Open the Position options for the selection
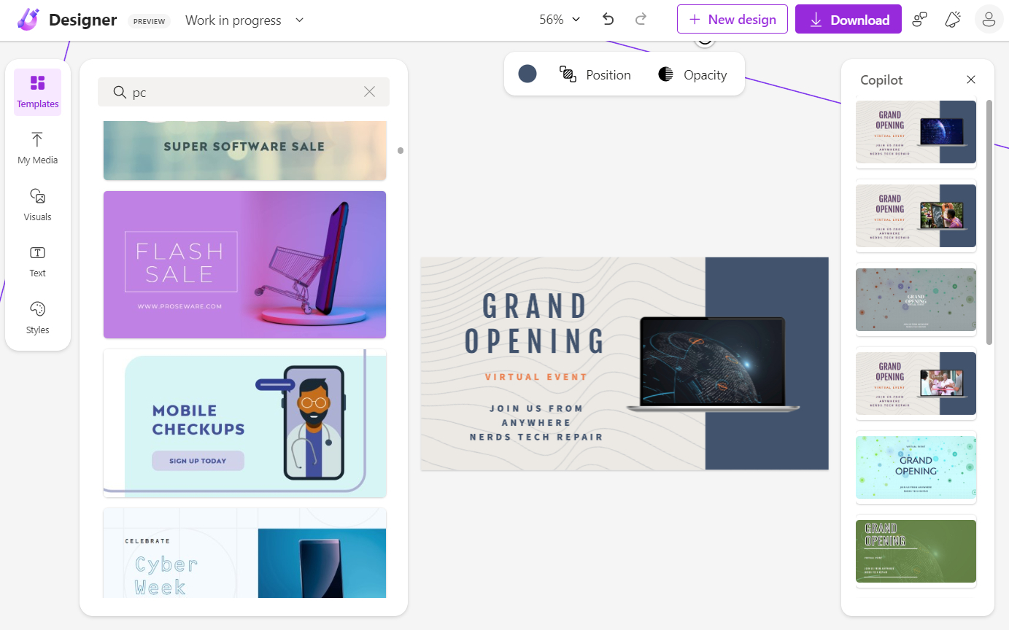The width and height of the screenshot is (1009, 630). click(x=595, y=74)
